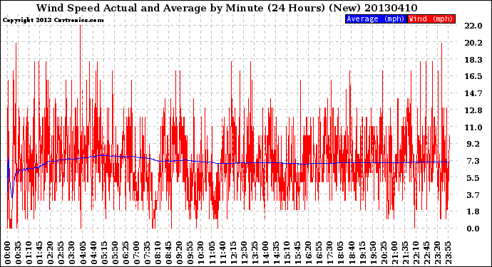Select the 18:05 time label
This screenshot has height=267, width=492.
[340, 253]
